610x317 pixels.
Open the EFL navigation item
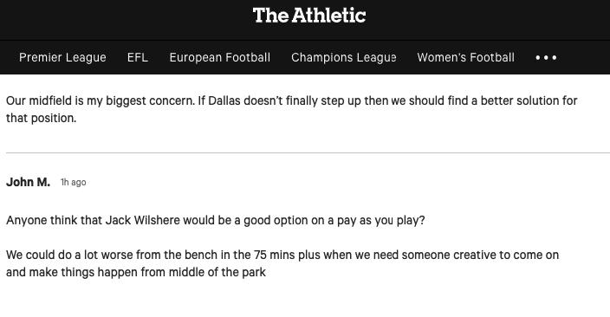pyautogui.click(x=137, y=57)
